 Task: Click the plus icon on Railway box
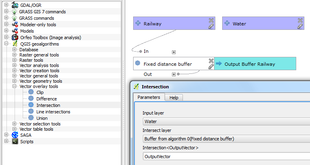[138, 23]
